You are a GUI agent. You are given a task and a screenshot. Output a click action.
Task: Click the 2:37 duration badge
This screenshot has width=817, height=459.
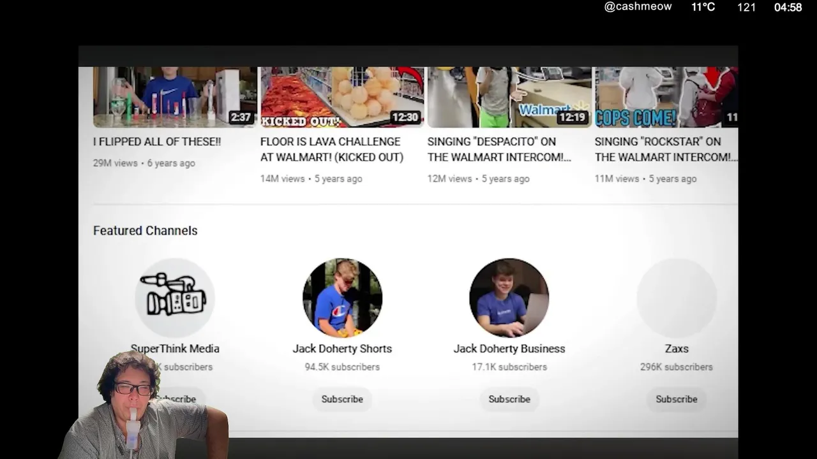[241, 117]
